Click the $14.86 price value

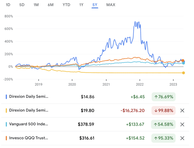click(x=87, y=97)
